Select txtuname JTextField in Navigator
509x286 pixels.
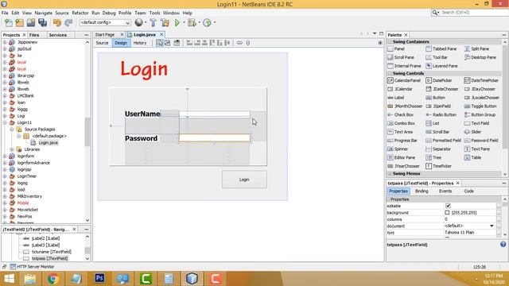coord(51,252)
